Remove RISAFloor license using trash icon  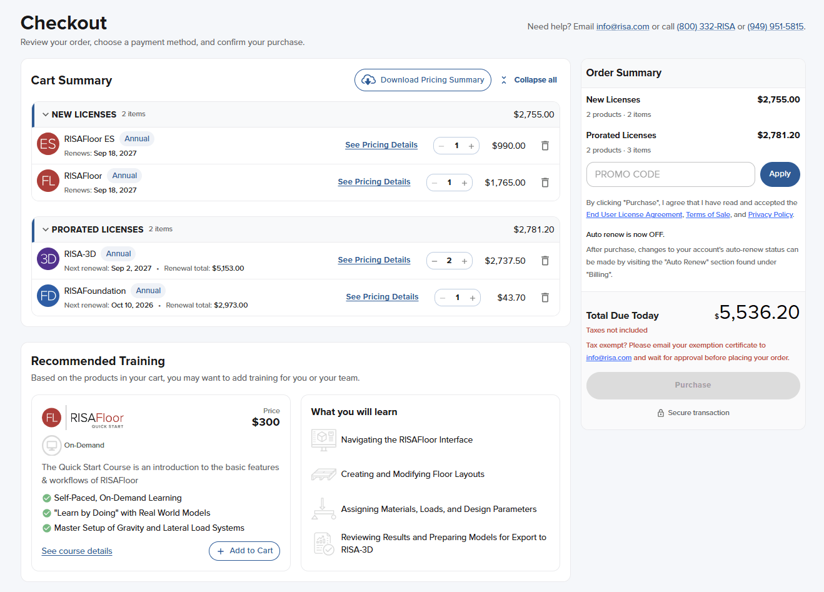(x=545, y=183)
